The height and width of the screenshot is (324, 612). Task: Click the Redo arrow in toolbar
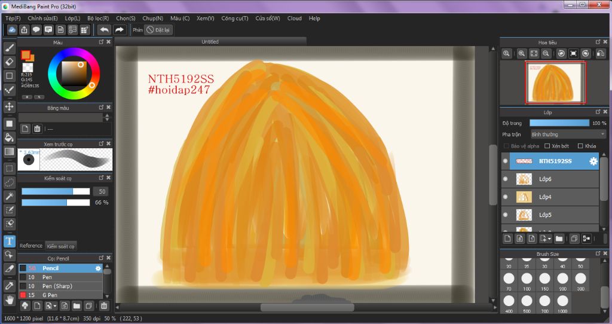tap(120, 30)
